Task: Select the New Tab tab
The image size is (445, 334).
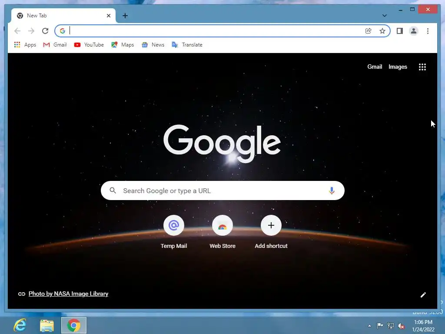Action: coord(63,16)
